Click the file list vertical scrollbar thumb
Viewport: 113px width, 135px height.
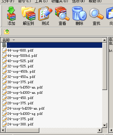104,66
